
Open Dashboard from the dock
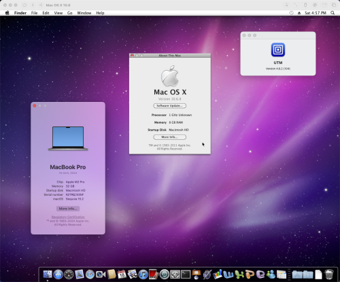69,275
